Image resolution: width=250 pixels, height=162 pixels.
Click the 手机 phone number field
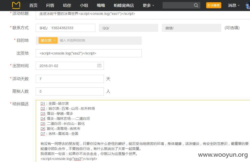[x=66, y=28]
